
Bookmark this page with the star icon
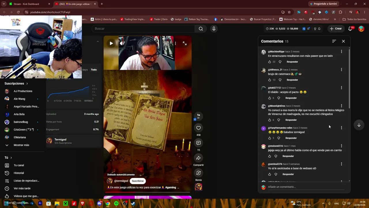(x=289, y=12)
